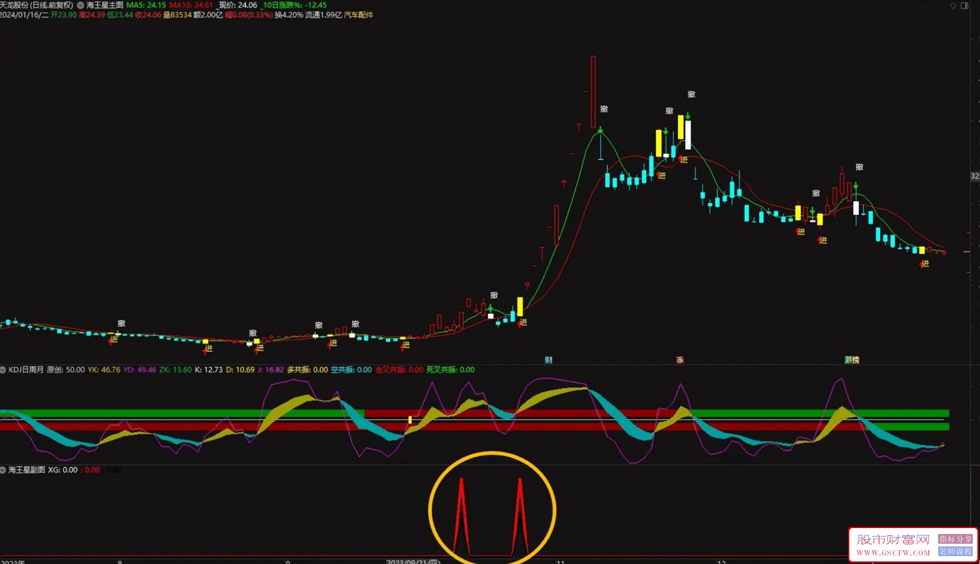Click the 10日涨跌%: -12.45 readout
Screen dimensions: 980x564
tap(294, 5)
